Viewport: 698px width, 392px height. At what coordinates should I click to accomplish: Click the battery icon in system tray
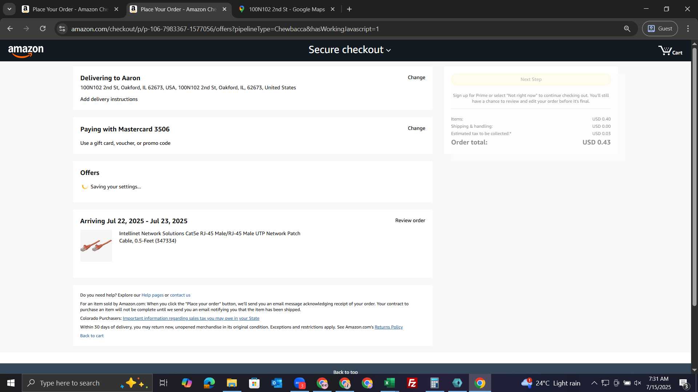(x=627, y=383)
